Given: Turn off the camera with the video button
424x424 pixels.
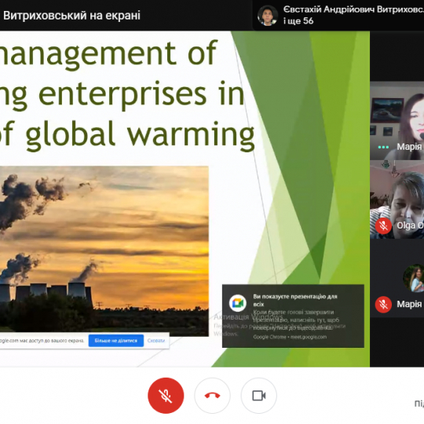Looking at the screenshot, I should pos(259,396).
